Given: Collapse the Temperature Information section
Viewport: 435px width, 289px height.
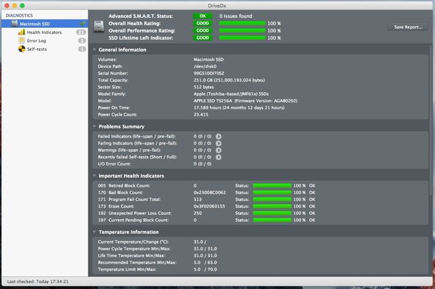Looking at the screenshot, I should pos(94,232).
